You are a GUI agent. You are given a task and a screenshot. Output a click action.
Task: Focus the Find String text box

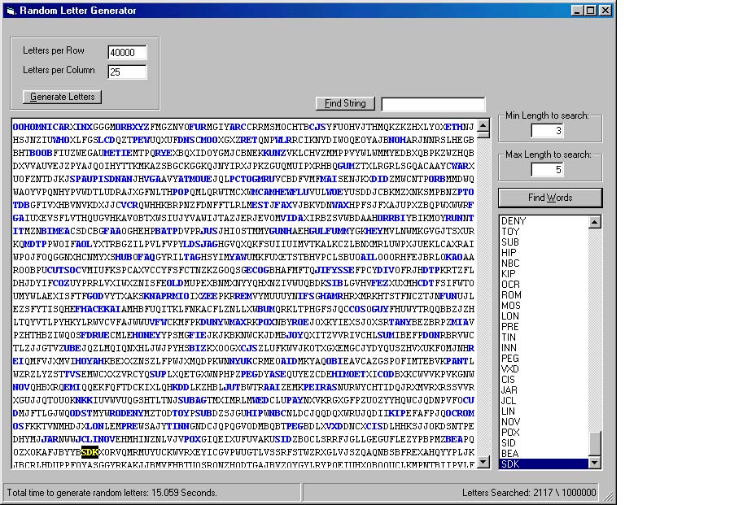[433, 104]
